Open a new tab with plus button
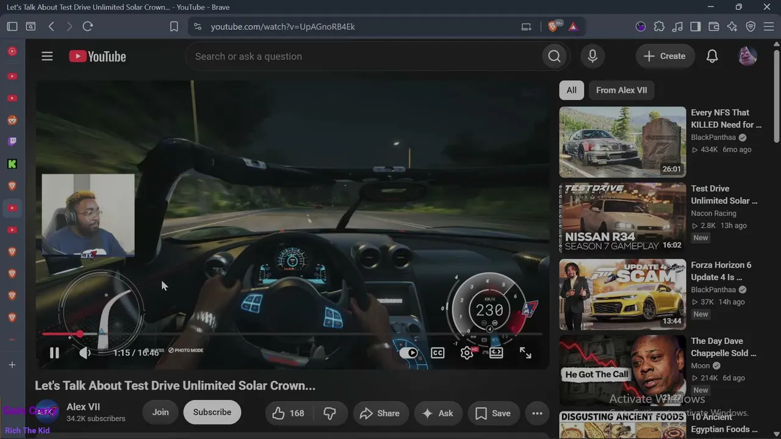This screenshot has width=781, height=439. click(12, 365)
